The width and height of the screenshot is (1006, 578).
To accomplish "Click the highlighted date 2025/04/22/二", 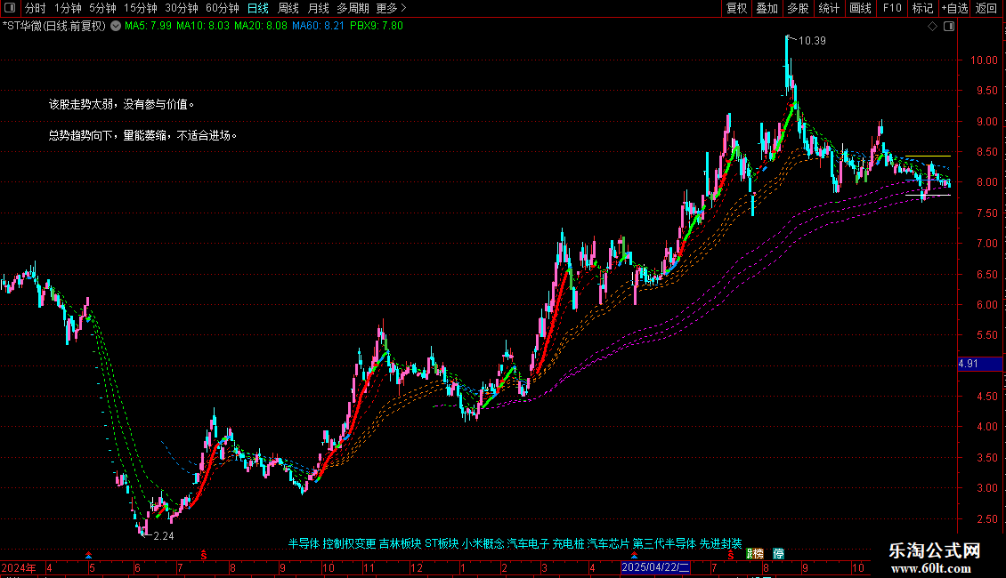I will 656,567.
